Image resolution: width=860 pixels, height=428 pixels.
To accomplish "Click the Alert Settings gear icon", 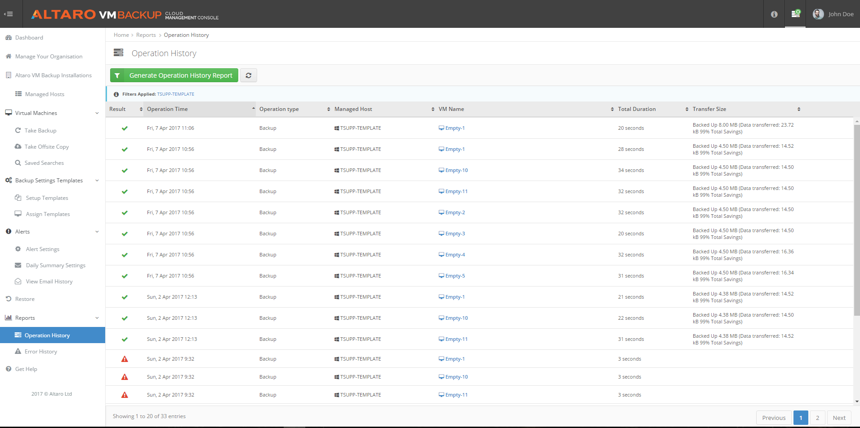I will pyautogui.click(x=18, y=249).
